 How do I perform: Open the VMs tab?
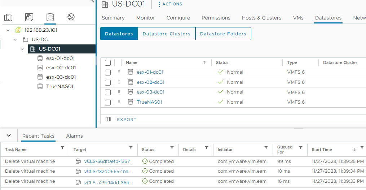pos(298,18)
